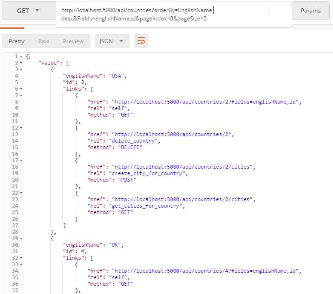Collapse the get_cities_for_country object at line 22

click(21, 193)
